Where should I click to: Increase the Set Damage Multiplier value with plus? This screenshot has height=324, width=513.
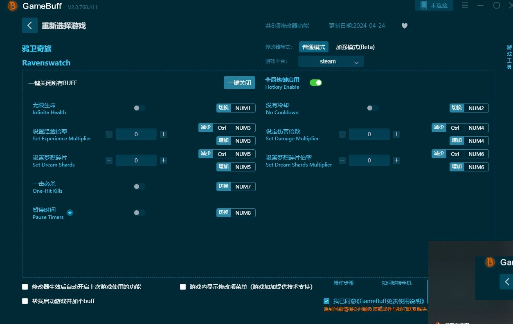tap(396, 134)
